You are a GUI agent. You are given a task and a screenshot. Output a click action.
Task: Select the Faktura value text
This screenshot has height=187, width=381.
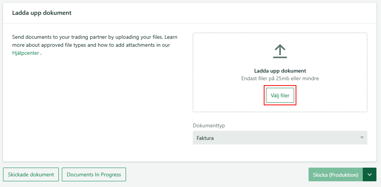coord(205,138)
